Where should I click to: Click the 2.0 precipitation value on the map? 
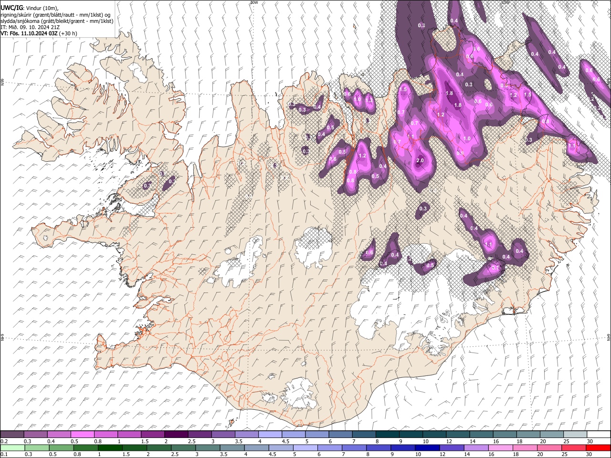pyautogui.click(x=420, y=161)
